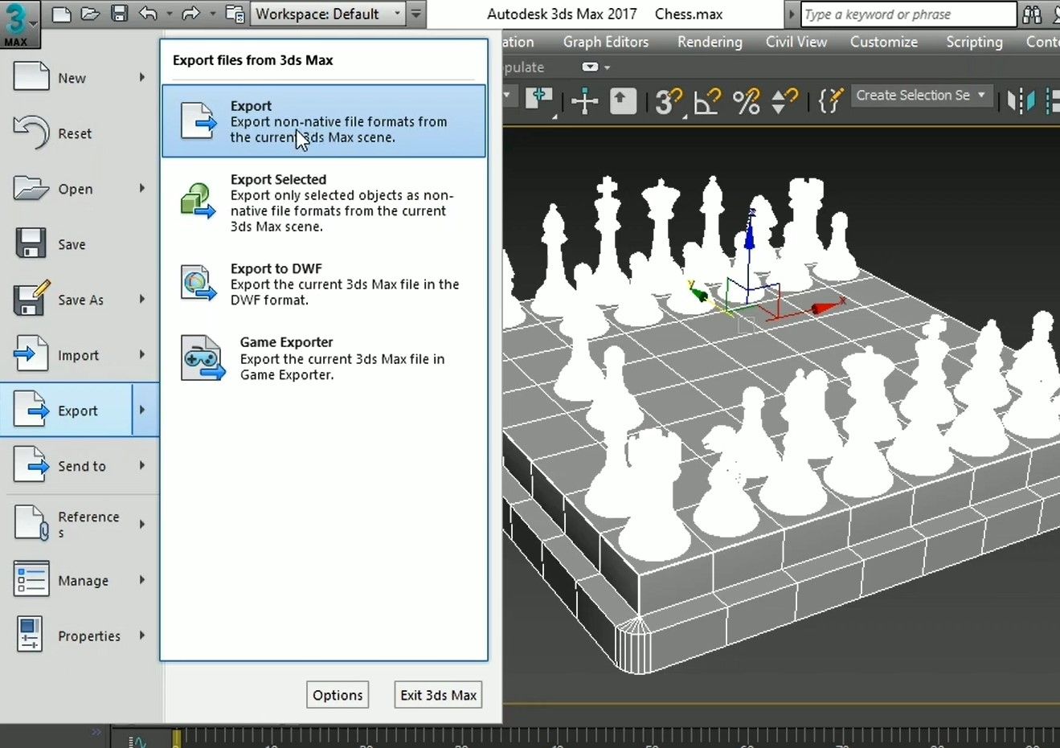Toggle the 3D Snaps tool

click(x=667, y=101)
